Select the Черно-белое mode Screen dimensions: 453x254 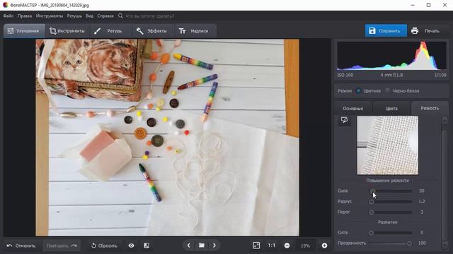point(403,91)
